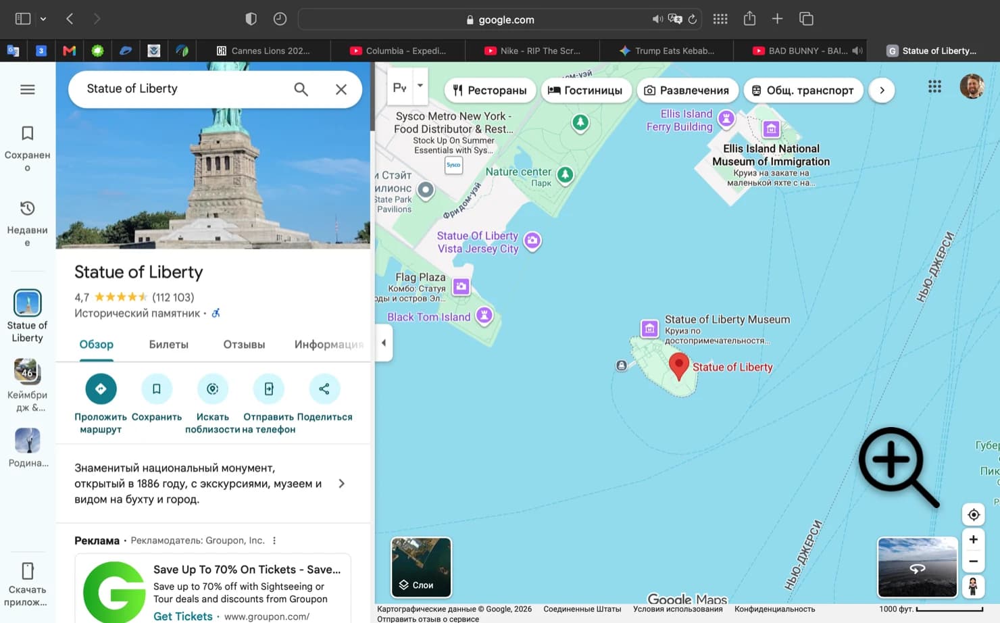The width and height of the screenshot is (1000, 623).
Task: Reload the page in Safari
Action: pos(693,20)
